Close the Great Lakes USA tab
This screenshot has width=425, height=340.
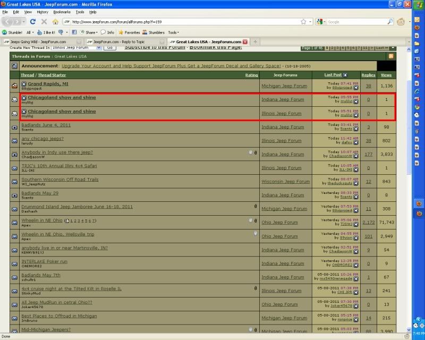[245, 42]
